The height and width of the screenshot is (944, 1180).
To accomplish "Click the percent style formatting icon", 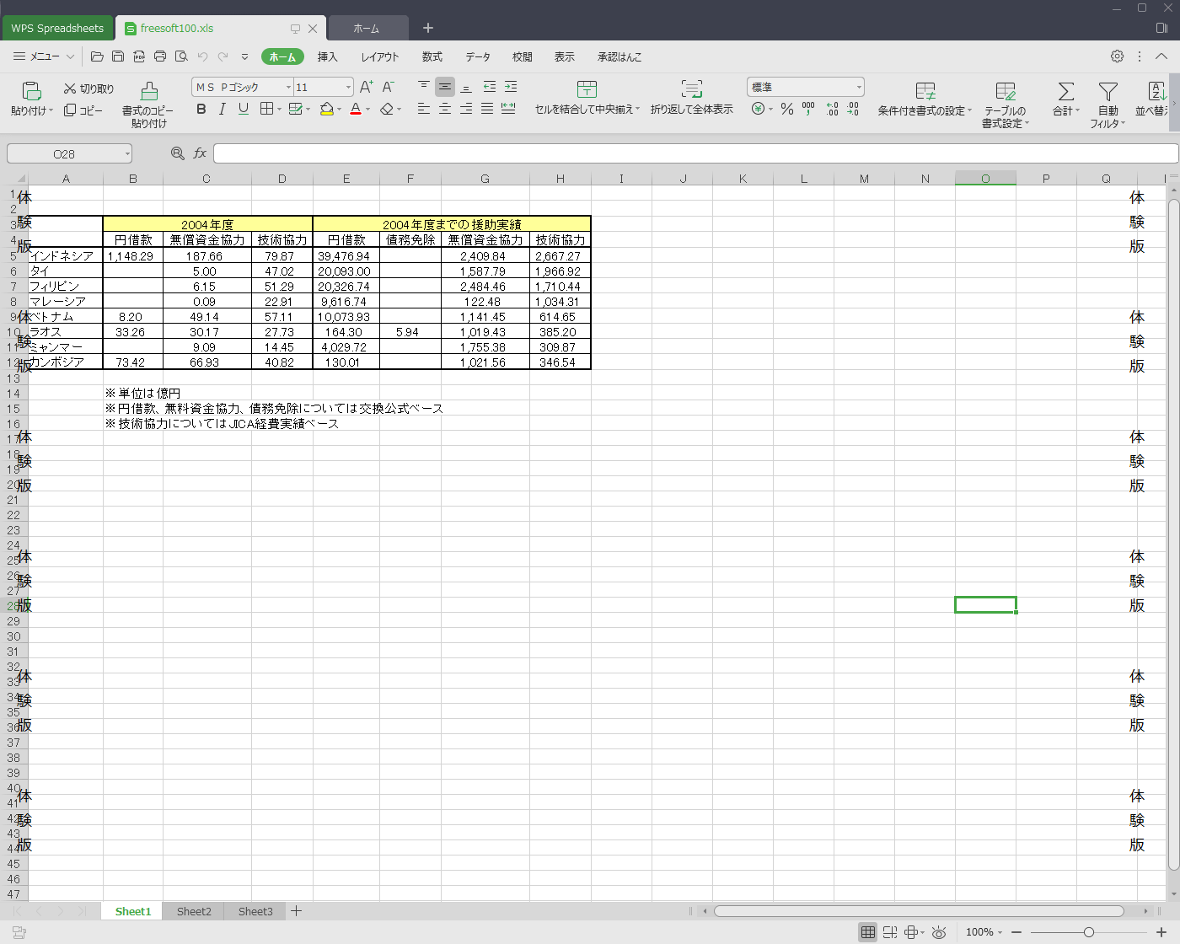I will pyautogui.click(x=786, y=108).
